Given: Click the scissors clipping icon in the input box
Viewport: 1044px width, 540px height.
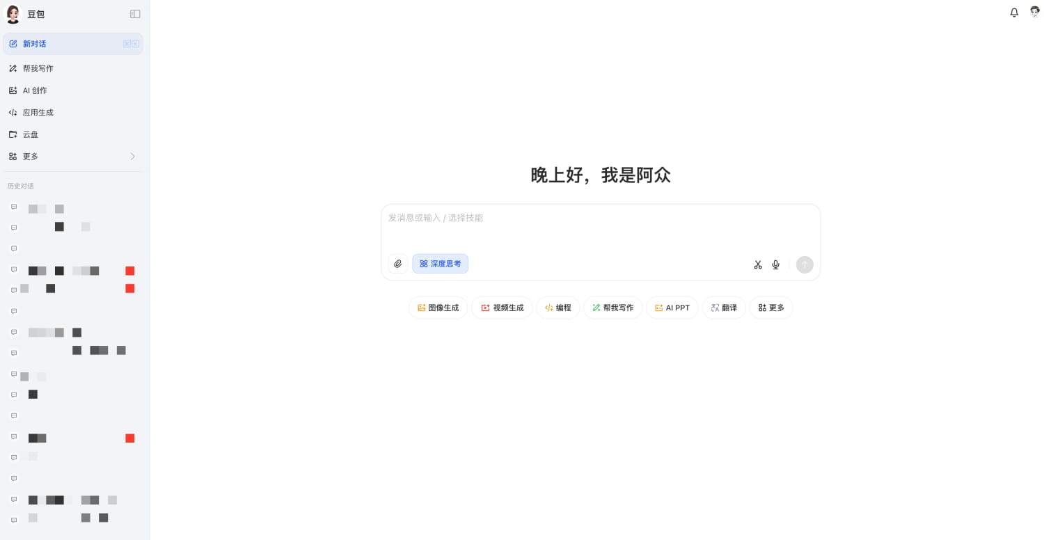Looking at the screenshot, I should pyautogui.click(x=758, y=264).
